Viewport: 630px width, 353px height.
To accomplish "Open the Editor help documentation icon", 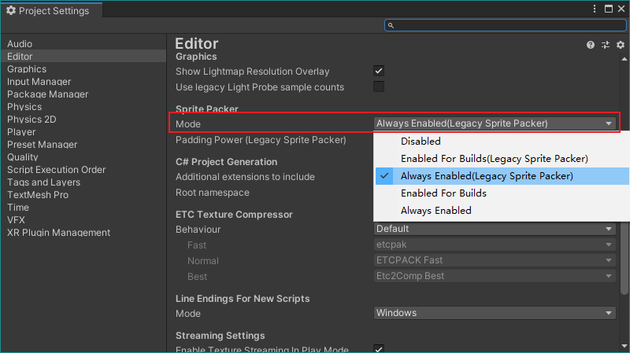I will pos(591,46).
